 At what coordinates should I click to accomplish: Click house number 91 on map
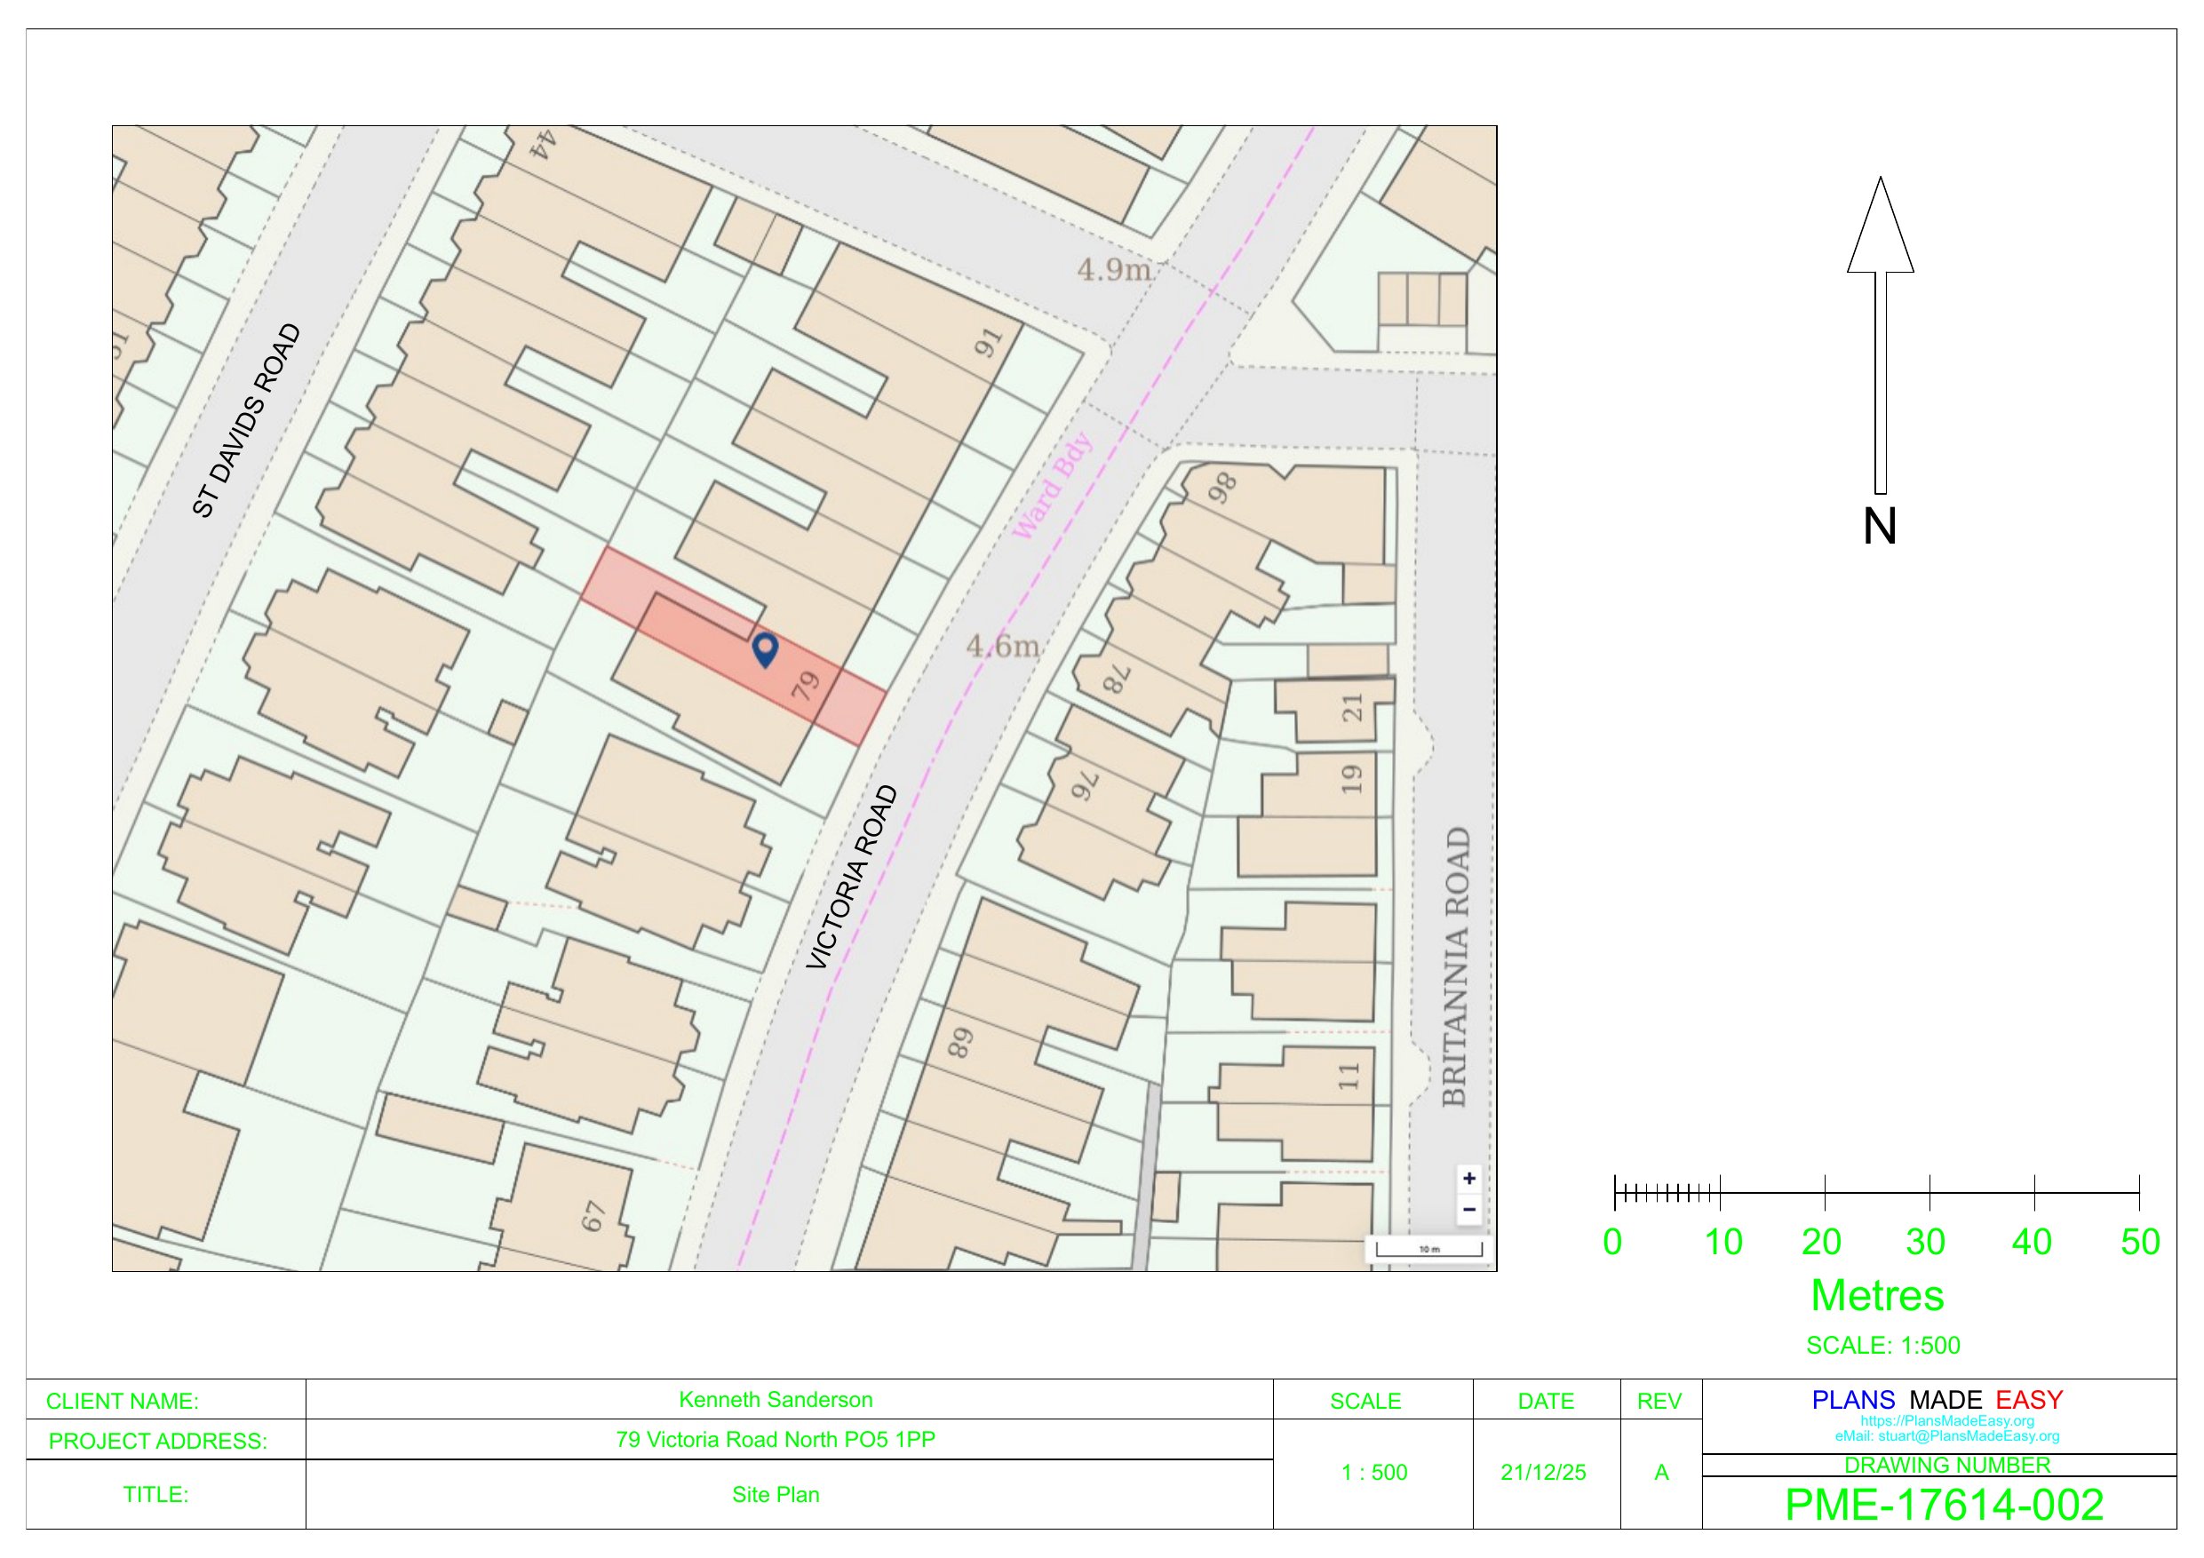[x=988, y=343]
